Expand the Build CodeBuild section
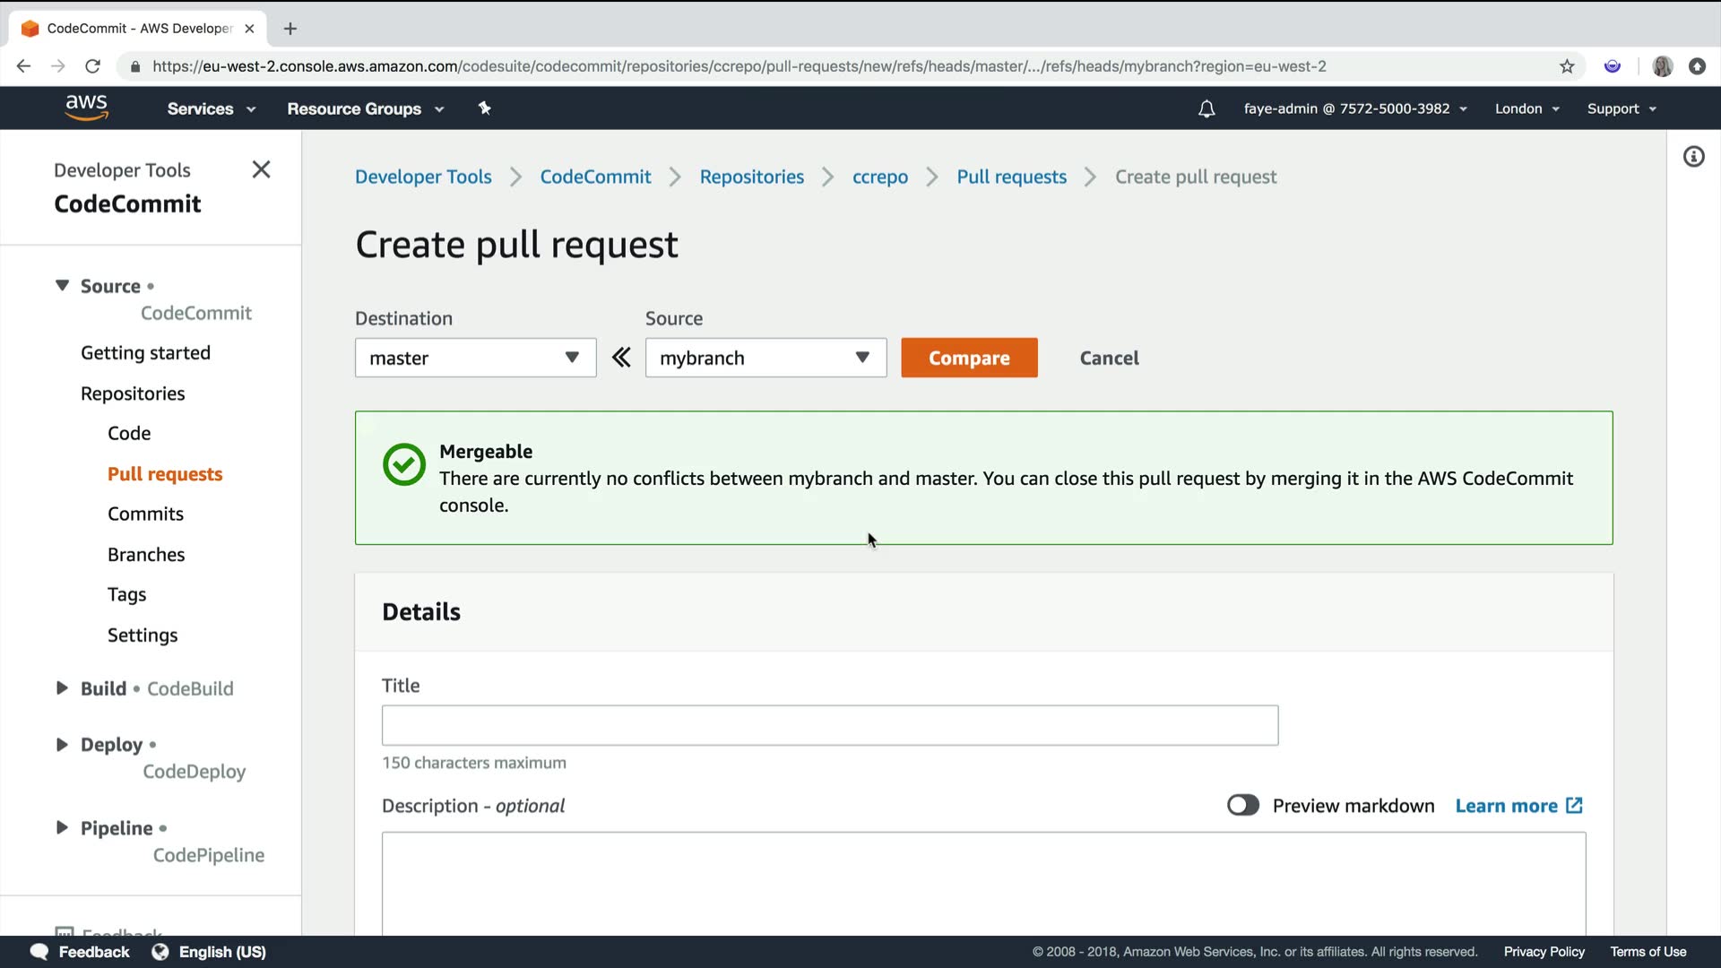 click(x=62, y=688)
